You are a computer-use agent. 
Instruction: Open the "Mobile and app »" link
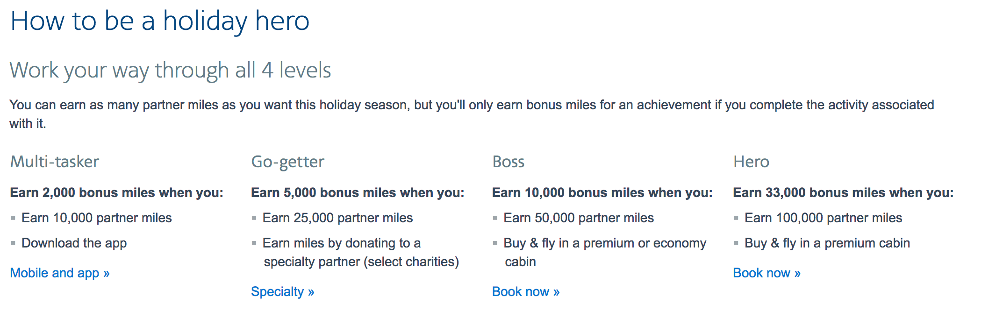[x=60, y=273]
